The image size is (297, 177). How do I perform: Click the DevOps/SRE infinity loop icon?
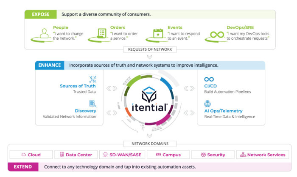[x=217, y=35]
